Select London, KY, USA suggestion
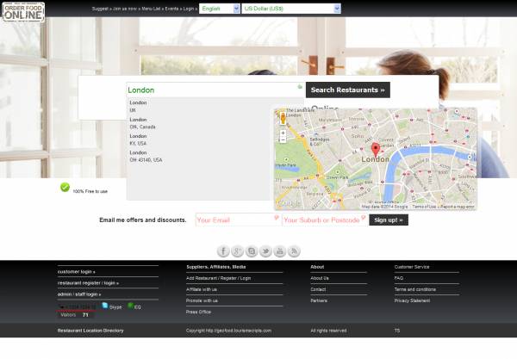Screen dimensions: 517x359 [139, 139]
